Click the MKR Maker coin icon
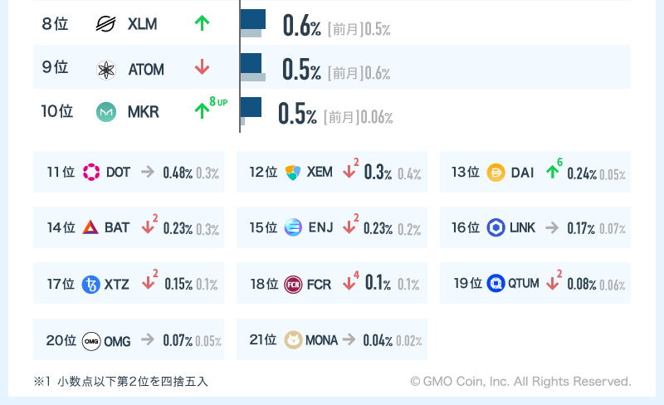The height and width of the screenshot is (405, 664). (105, 112)
